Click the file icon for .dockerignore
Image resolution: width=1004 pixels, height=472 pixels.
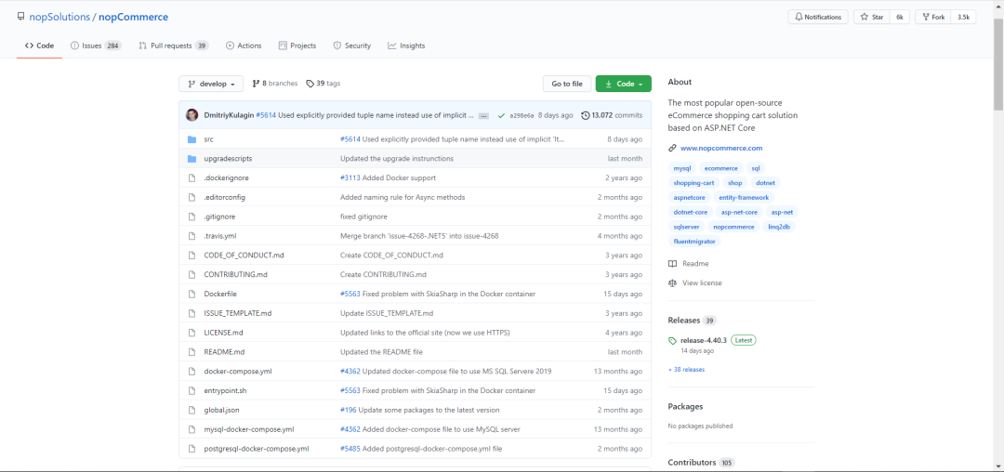click(192, 177)
